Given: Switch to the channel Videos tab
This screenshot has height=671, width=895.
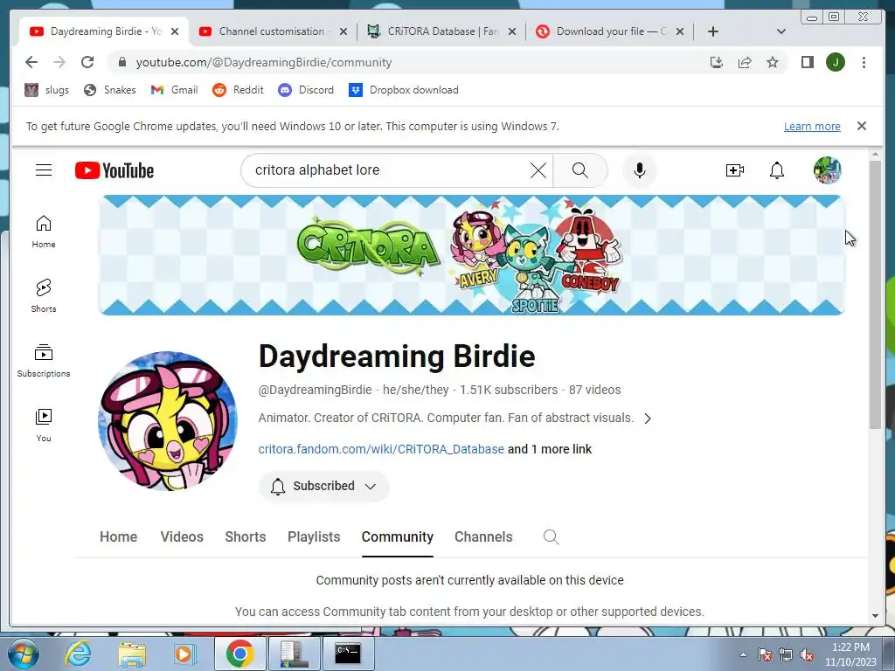Looking at the screenshot, I should [182, 537].
